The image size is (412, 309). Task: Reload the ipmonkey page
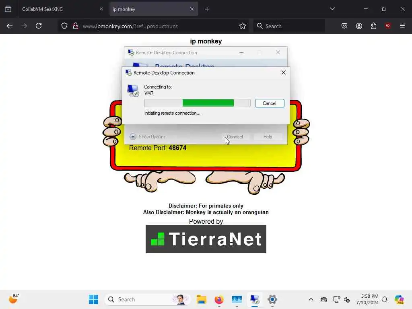(x=39, y=26)
